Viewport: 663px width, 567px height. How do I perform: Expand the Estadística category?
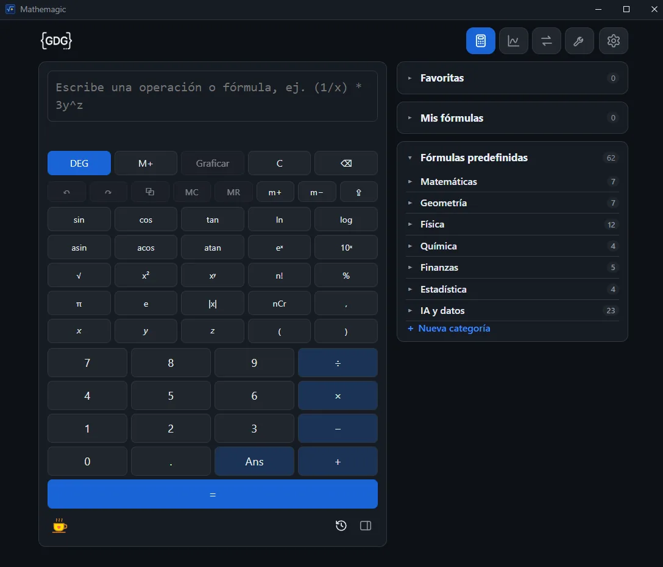click(x=512, y=289)
